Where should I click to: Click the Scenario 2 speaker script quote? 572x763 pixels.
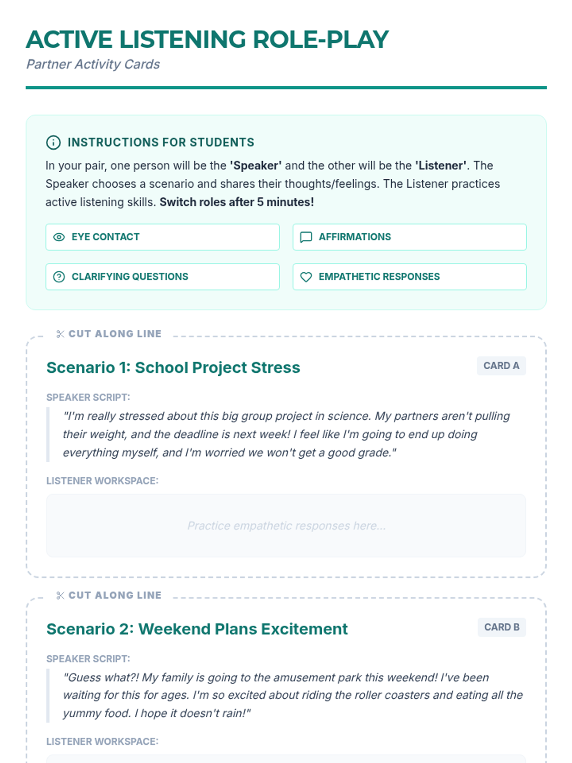pyautogui.click(x=293, y=695)
